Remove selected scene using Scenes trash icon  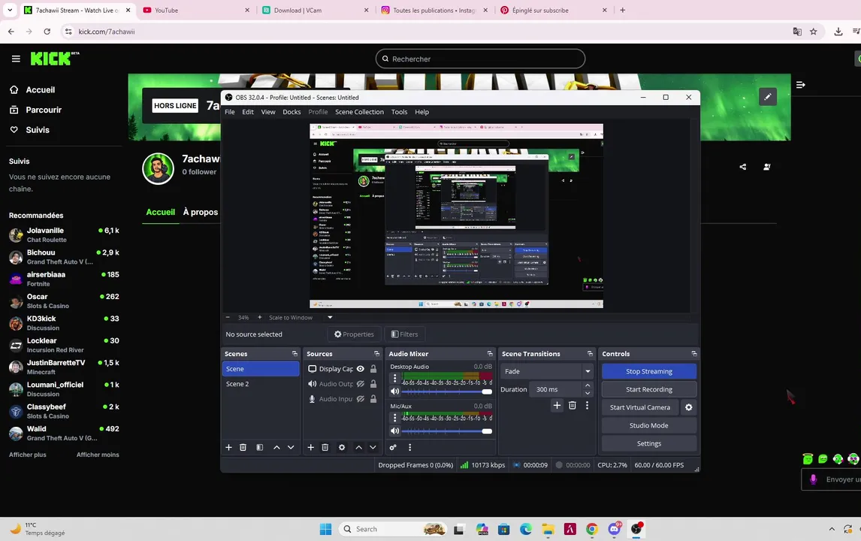243,448
